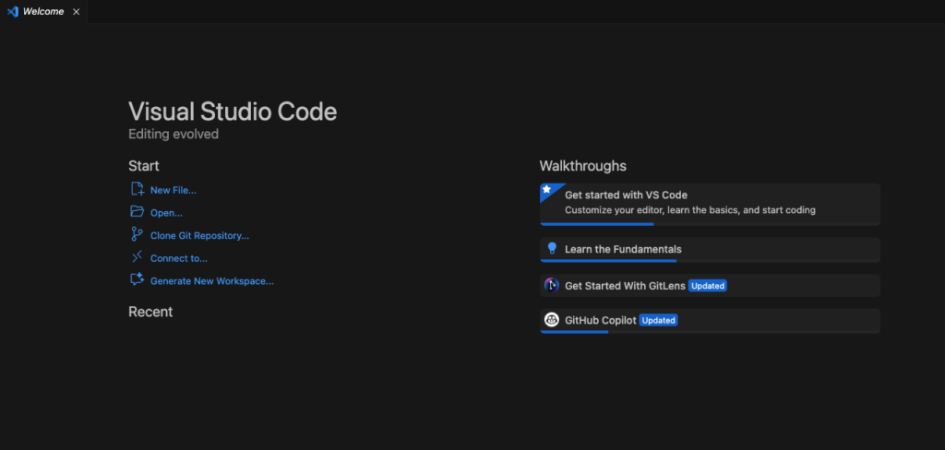Viewport: 945px width, 450px height.
Task: Click the blue star badge on the first walkthrough
Action: pyautogui.click(x=547, y=190)
